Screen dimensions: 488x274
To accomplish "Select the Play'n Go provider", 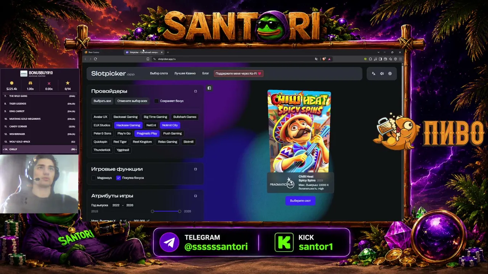I will click(124, 134).
